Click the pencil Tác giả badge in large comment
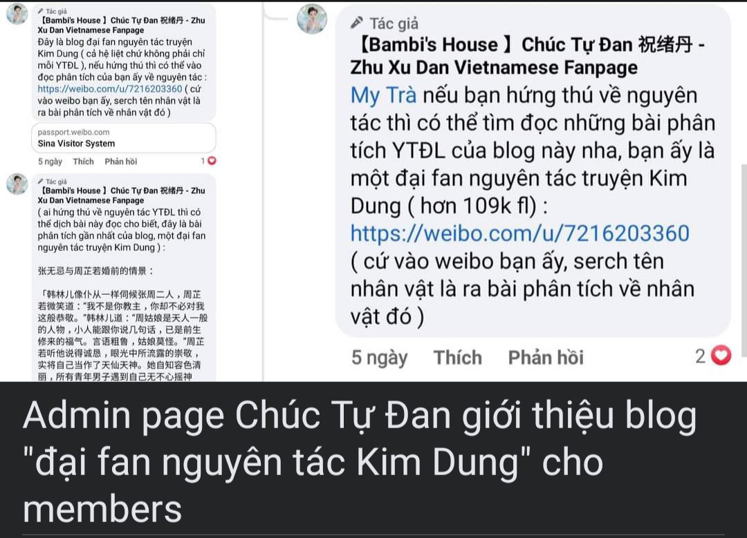The image size is (747, 538). [385, 23]
